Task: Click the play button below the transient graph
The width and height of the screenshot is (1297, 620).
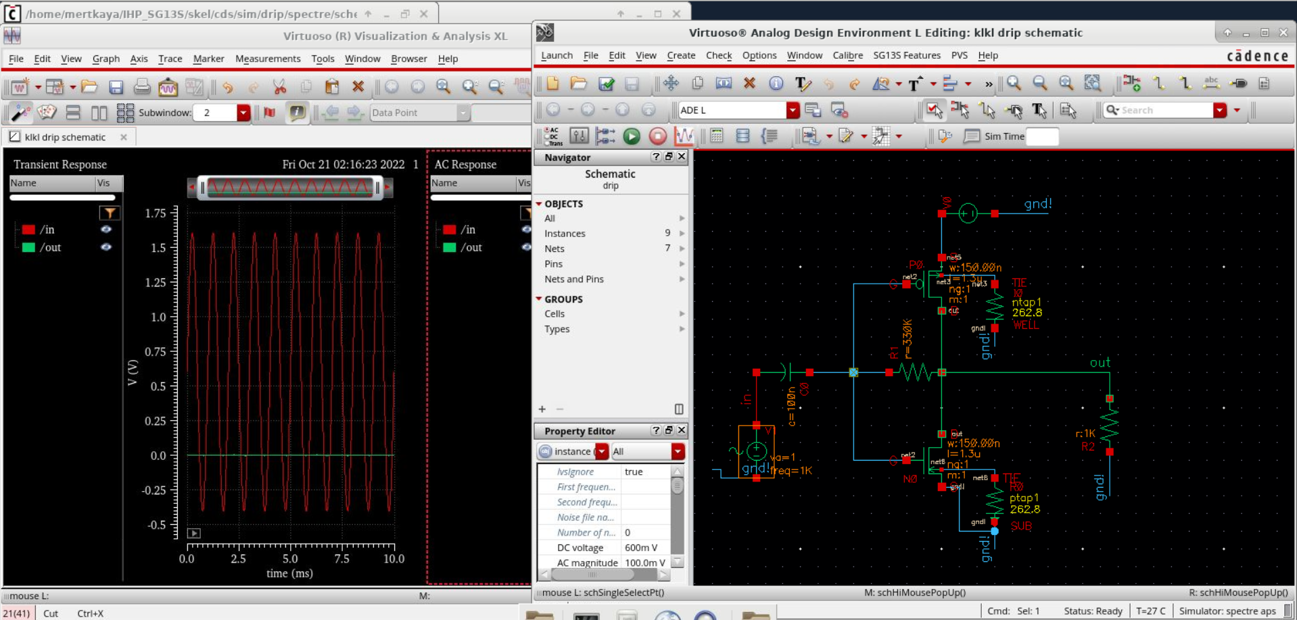Action: pos(194,534)
